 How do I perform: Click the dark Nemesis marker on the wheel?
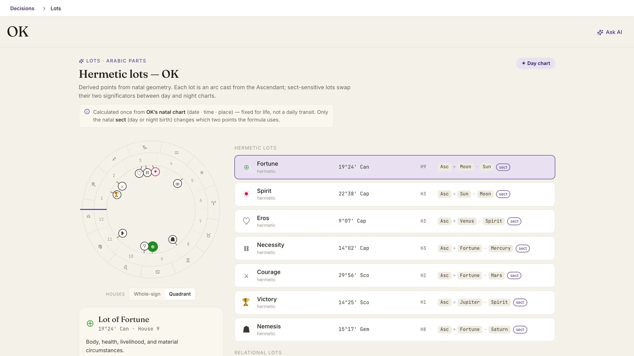173,239
